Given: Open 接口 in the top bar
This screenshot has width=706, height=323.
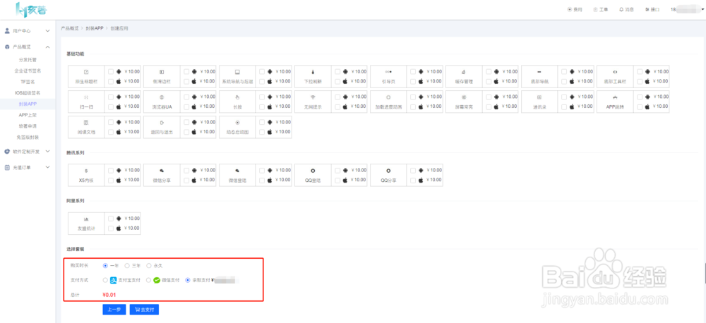Looking at the screenshot, I should pyautogui.click(x=653, y=9).
